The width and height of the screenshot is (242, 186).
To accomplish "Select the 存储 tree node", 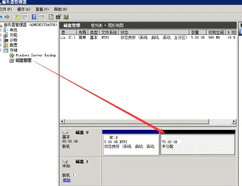I will pyautogui.click(x=14, y=50).
